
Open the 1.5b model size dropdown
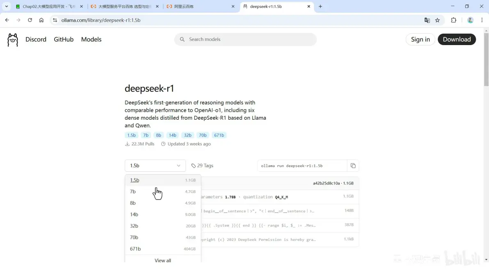pos(155,166)
